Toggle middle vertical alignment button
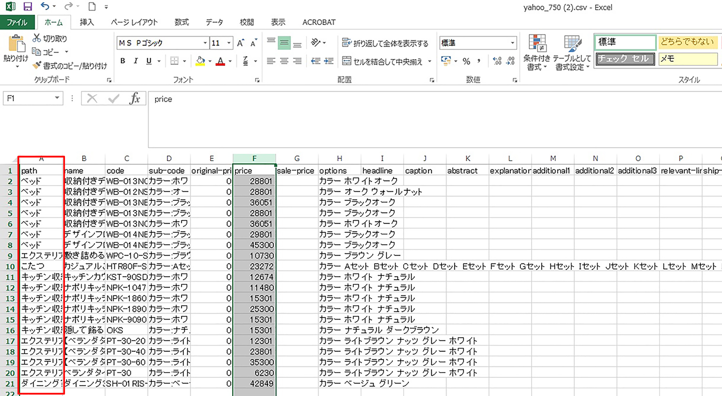 pos(284,43)
